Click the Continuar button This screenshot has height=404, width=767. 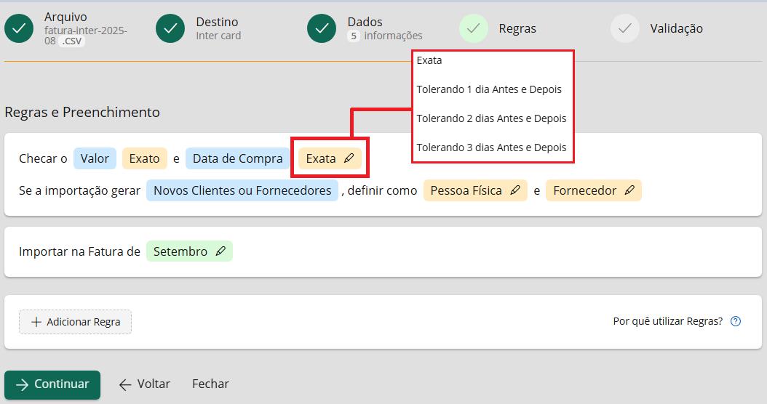tap(52, 384)
